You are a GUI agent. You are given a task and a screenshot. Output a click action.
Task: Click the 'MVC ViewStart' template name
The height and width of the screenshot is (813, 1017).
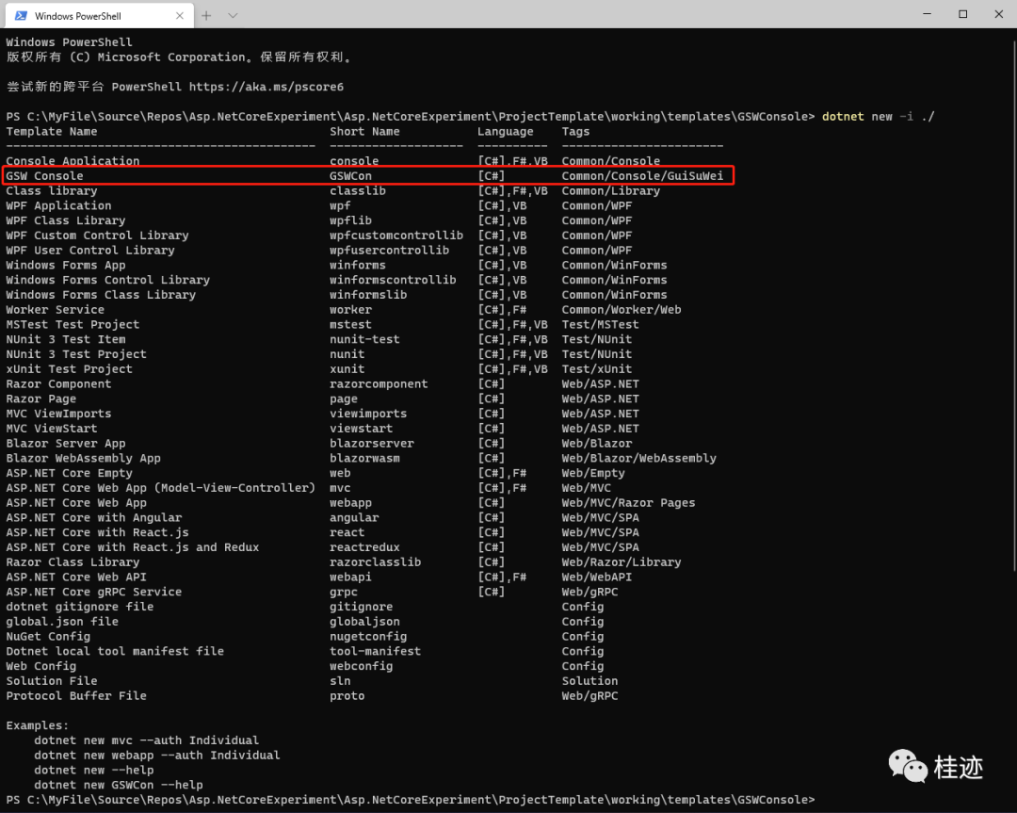click(52, 429)
